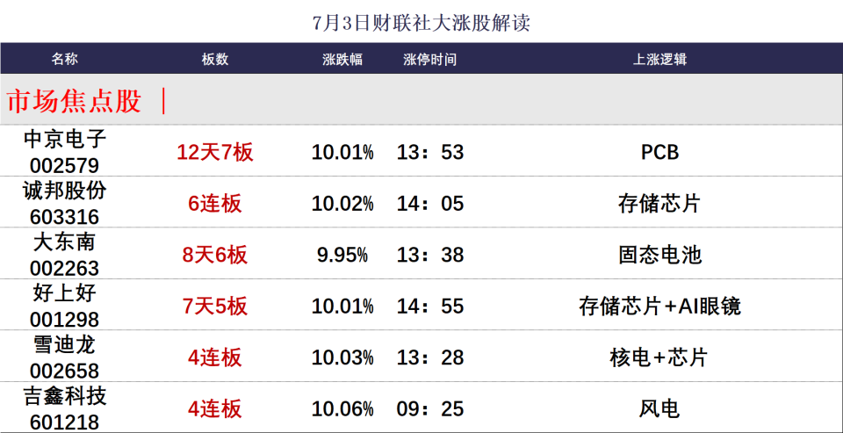
Task: Click the 名称 column header
Action: click(x=64, y=59)
